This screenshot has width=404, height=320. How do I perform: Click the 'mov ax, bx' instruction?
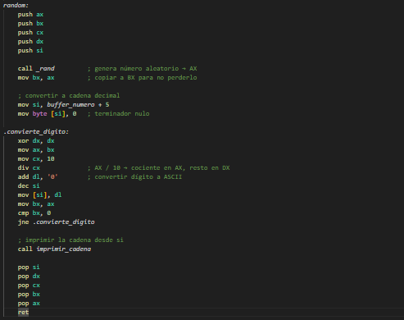tap(36, 149)
